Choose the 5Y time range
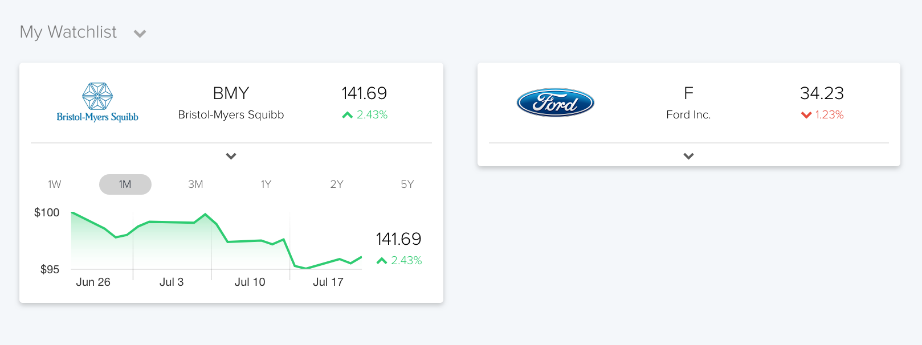The width and height of the screenshot is (922, 345). point(407,184)
